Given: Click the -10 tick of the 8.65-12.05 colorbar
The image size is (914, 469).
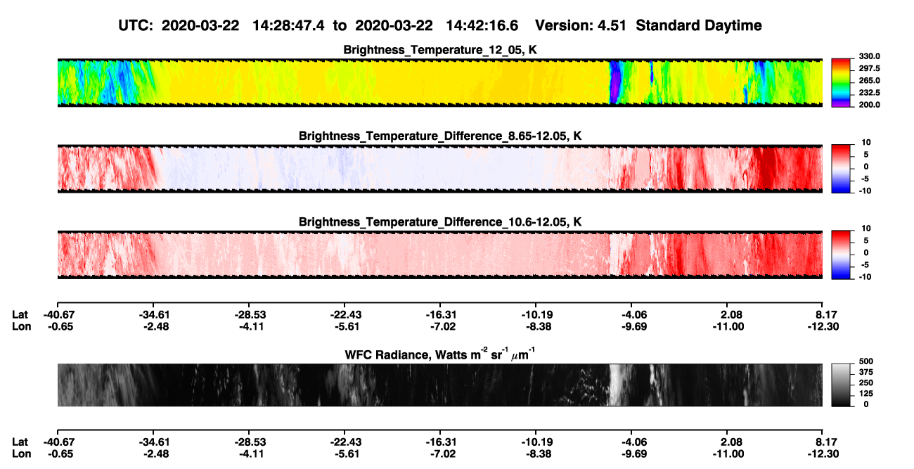Looking at the screenshot, I should (864, 191).
